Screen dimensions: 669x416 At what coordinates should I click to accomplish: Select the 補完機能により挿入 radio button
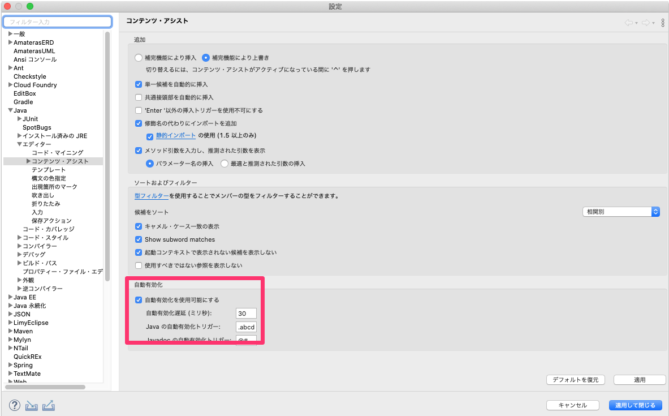tap(138, 57)
